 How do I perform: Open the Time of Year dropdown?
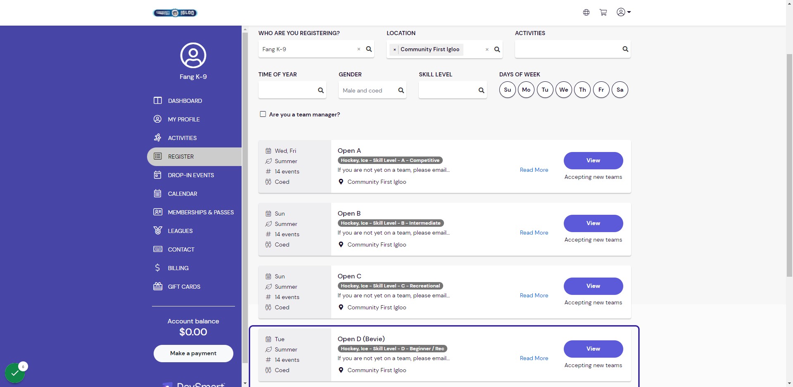click(292, 90)
